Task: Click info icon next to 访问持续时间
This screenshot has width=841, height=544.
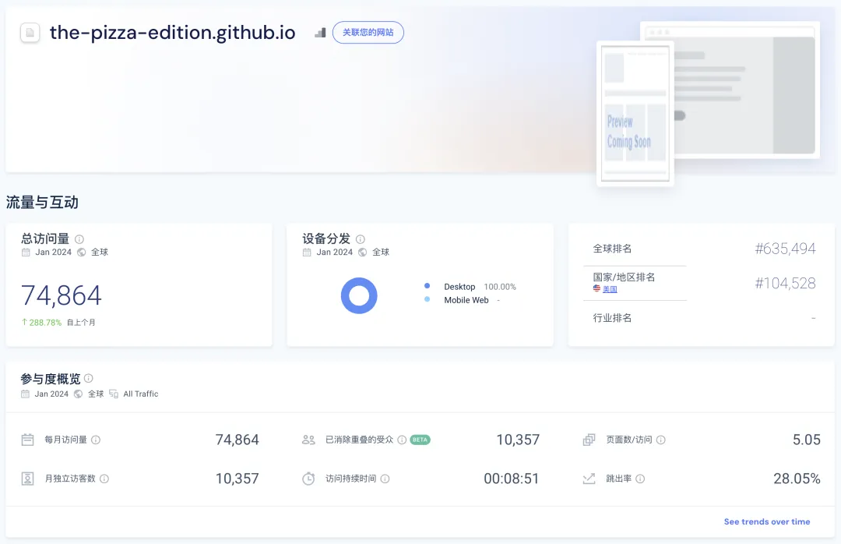Action: [x=385, y=479]
